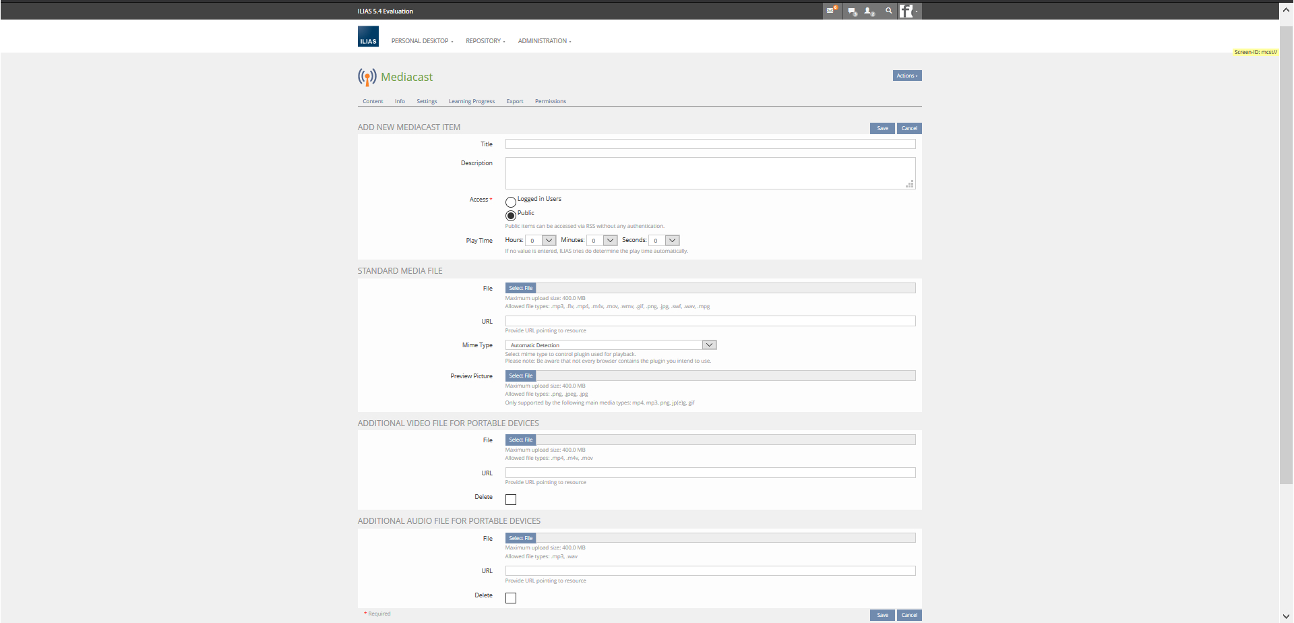This screenshot has width=1294, height=623.
Task: Go to the Export tab
Action: 515,101
